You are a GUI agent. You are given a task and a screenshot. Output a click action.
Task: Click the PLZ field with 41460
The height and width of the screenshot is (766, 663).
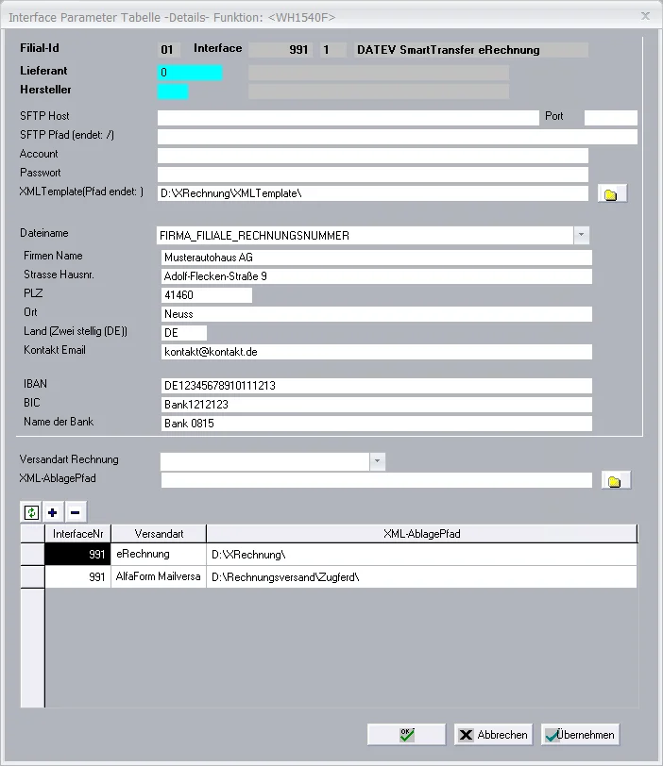point(207,295)
